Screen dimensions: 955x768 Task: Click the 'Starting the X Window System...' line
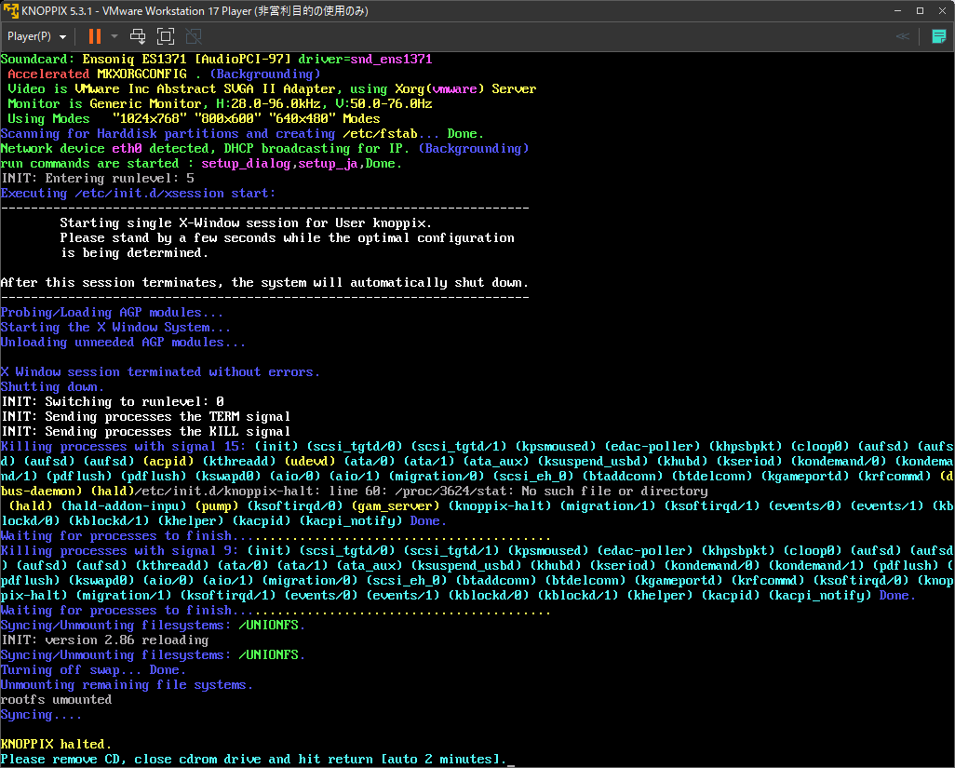[x=115, y=327]
